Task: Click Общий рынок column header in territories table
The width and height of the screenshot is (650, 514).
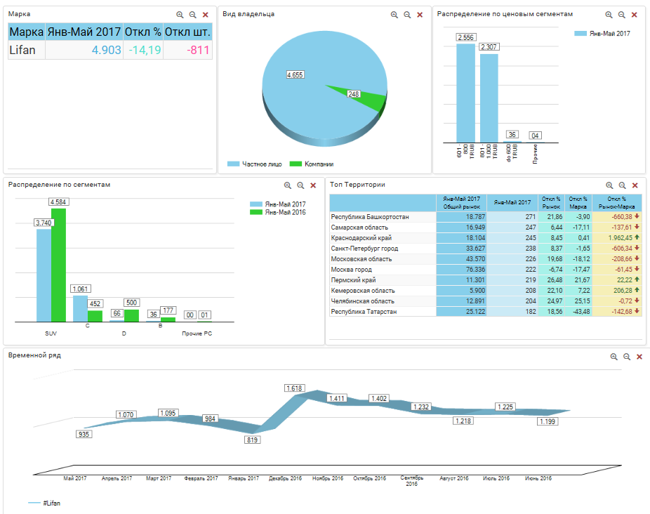Action: tap(461, 203)
